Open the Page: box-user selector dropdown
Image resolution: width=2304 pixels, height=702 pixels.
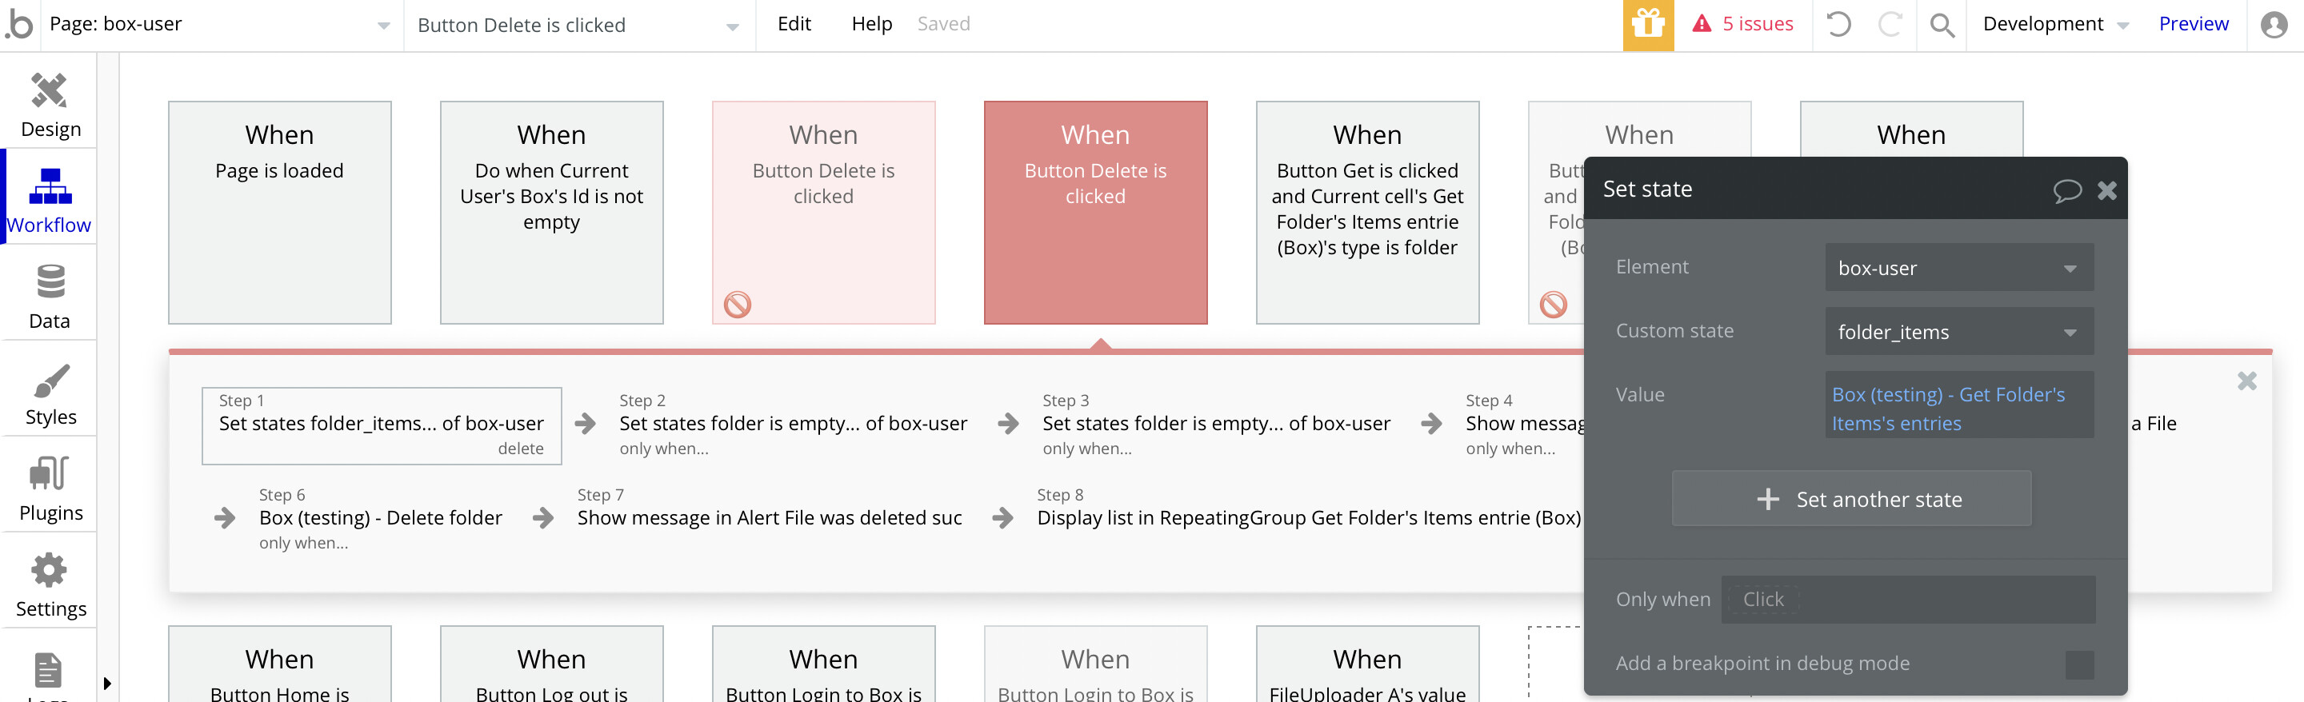click(x=220, y=25)
